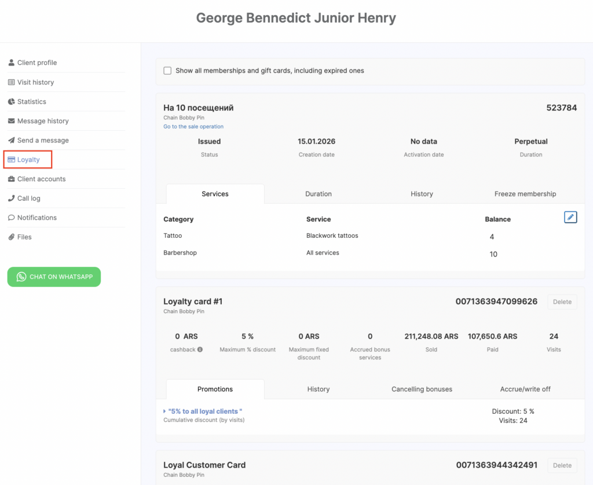Viewport: 593px width, 485px height.
Task: Open Cancelling bonuses tab
Action: point(422,389)
